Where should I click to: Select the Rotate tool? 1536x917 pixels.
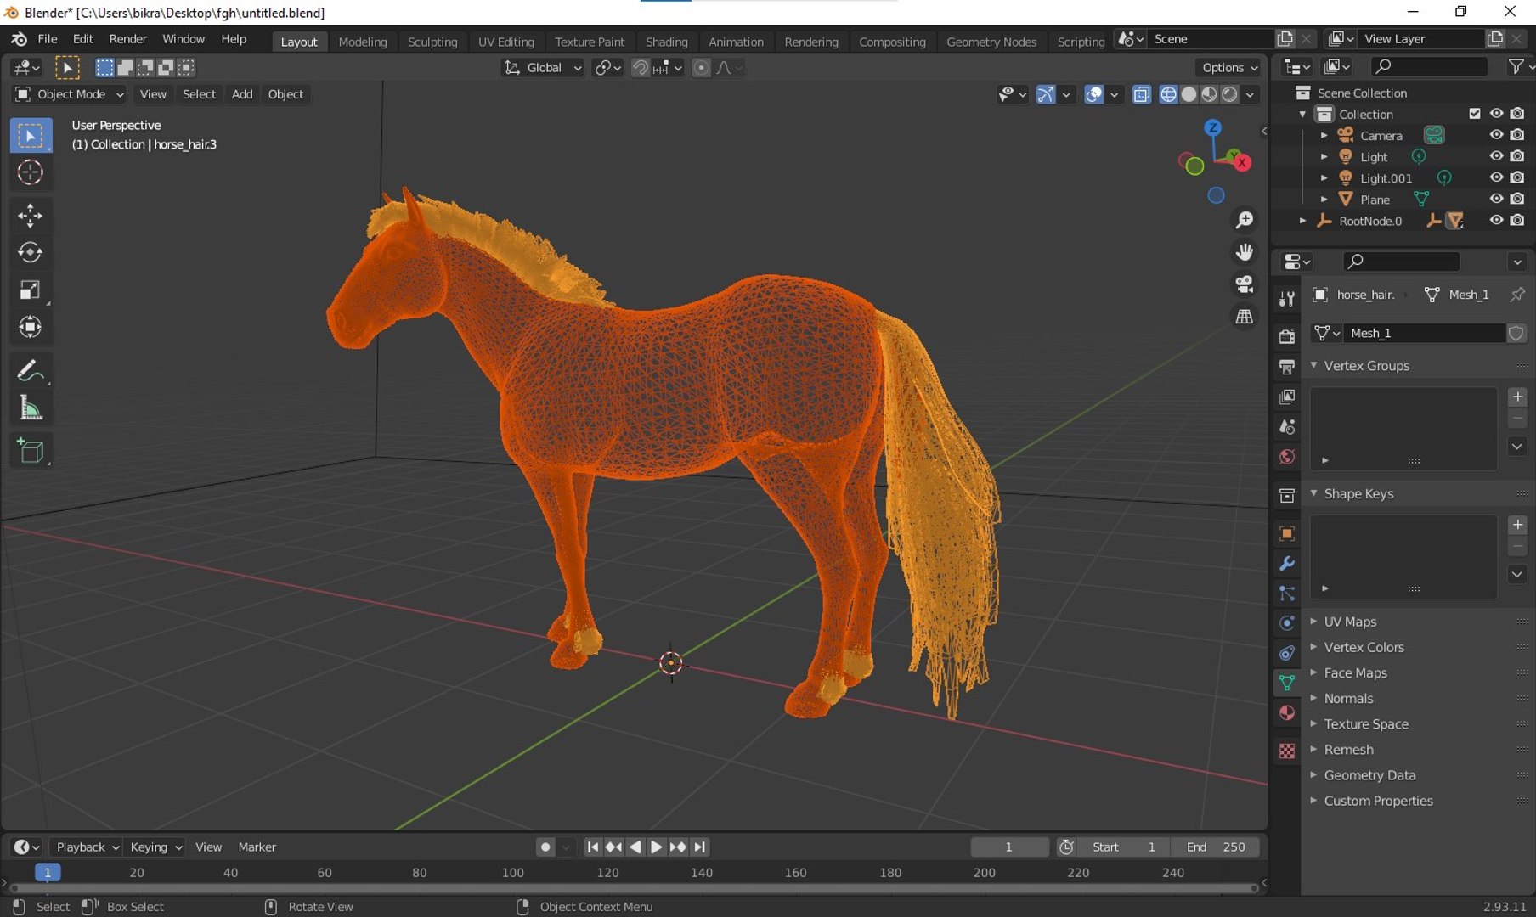coord(31,252)
